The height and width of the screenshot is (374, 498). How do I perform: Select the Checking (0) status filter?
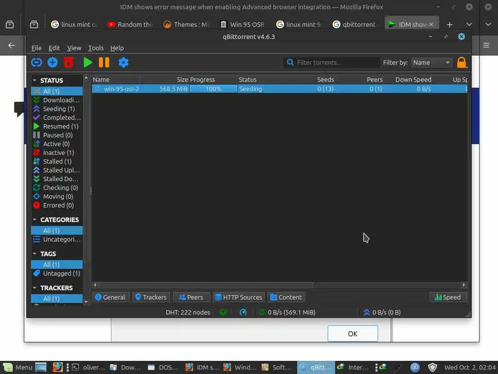(57, 187)
